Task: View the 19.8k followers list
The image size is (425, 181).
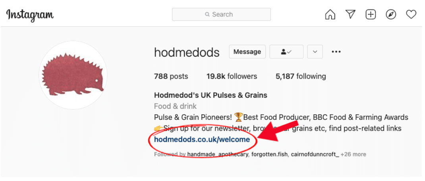Action: tap(232, 77)
